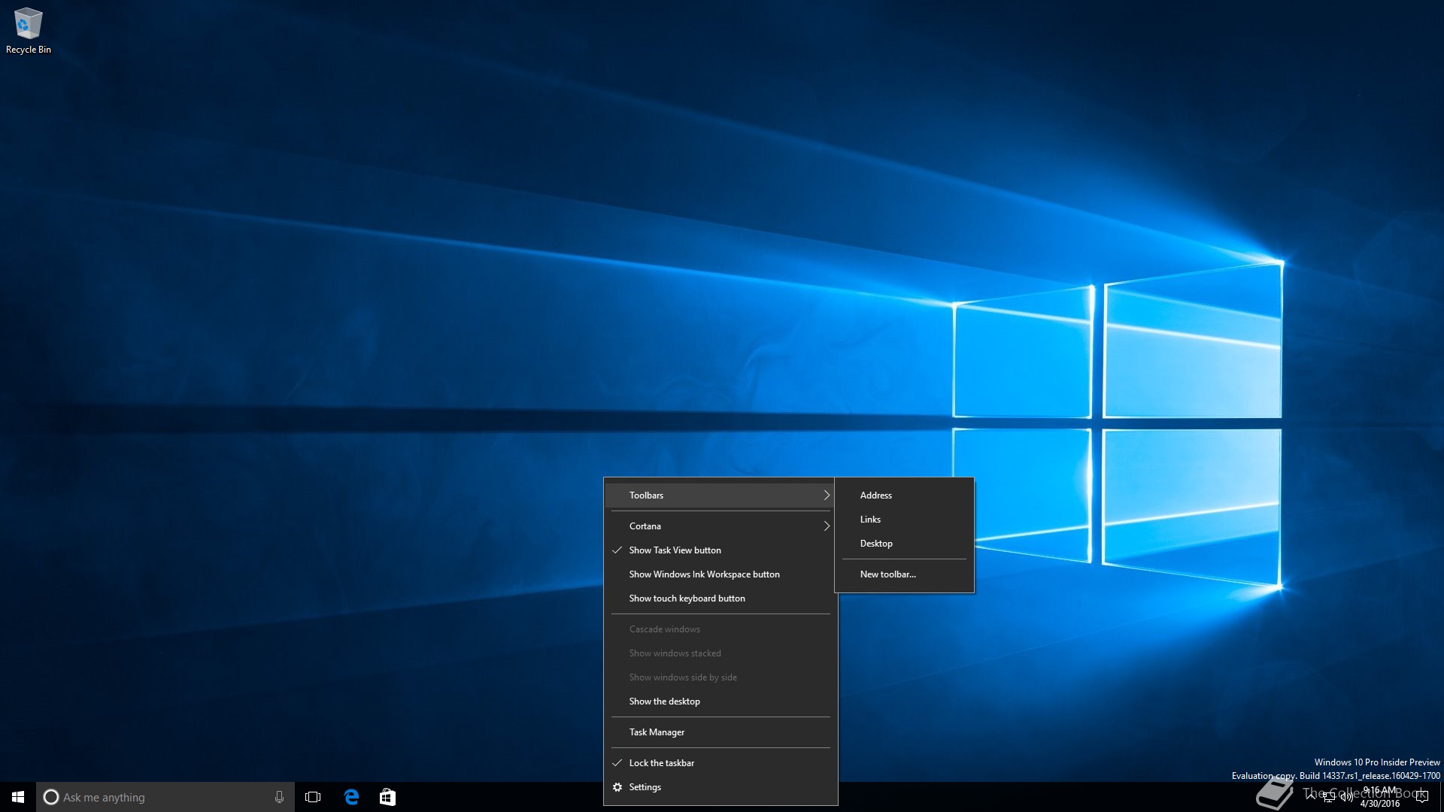The height and width of the screenshot is (812, 1444).
Task: Click the Cascade windows menu entry
Action: point(720,629)
